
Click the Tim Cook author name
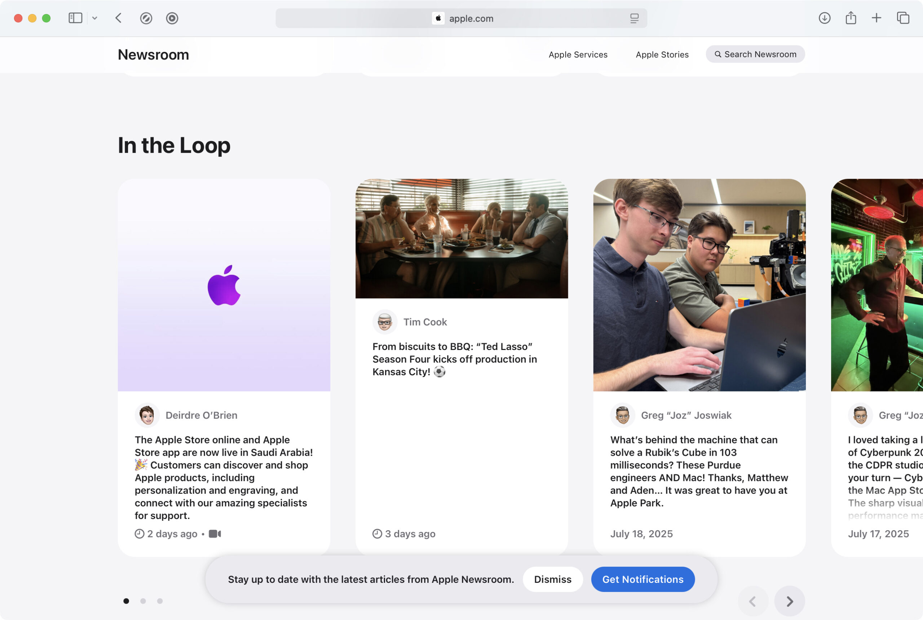point(425,322)
